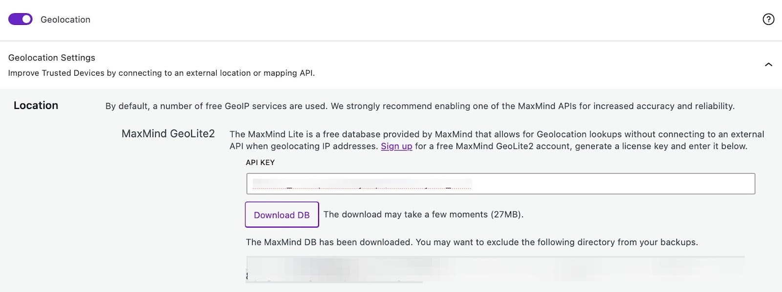Focus the API KEY input field
Screen dimensions: 782x292
500,184
